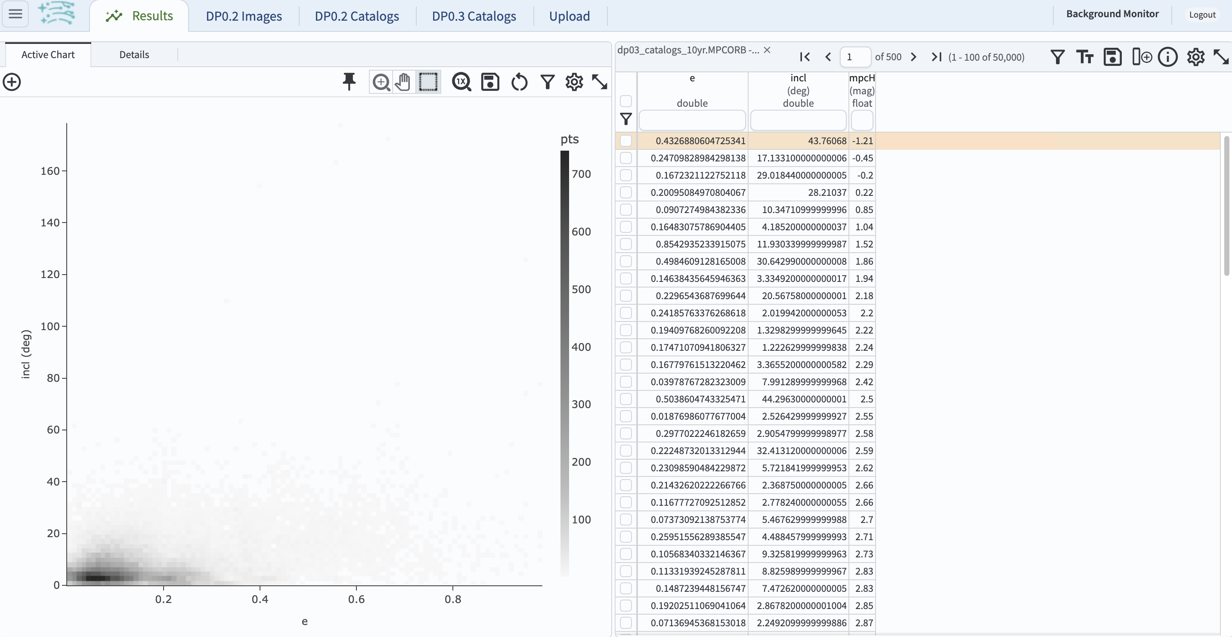Open table options gear

pyautogui.click(x=1196, y=57)
